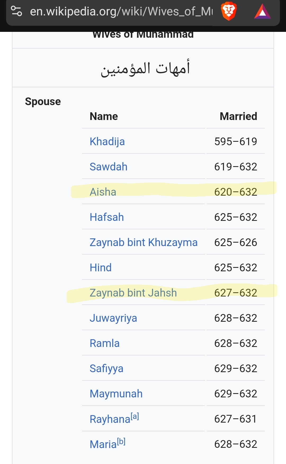Follow the Zaynab bint Jahsh link
The image size is (286, 464).
pyautogui.click(x=133, y=293)
